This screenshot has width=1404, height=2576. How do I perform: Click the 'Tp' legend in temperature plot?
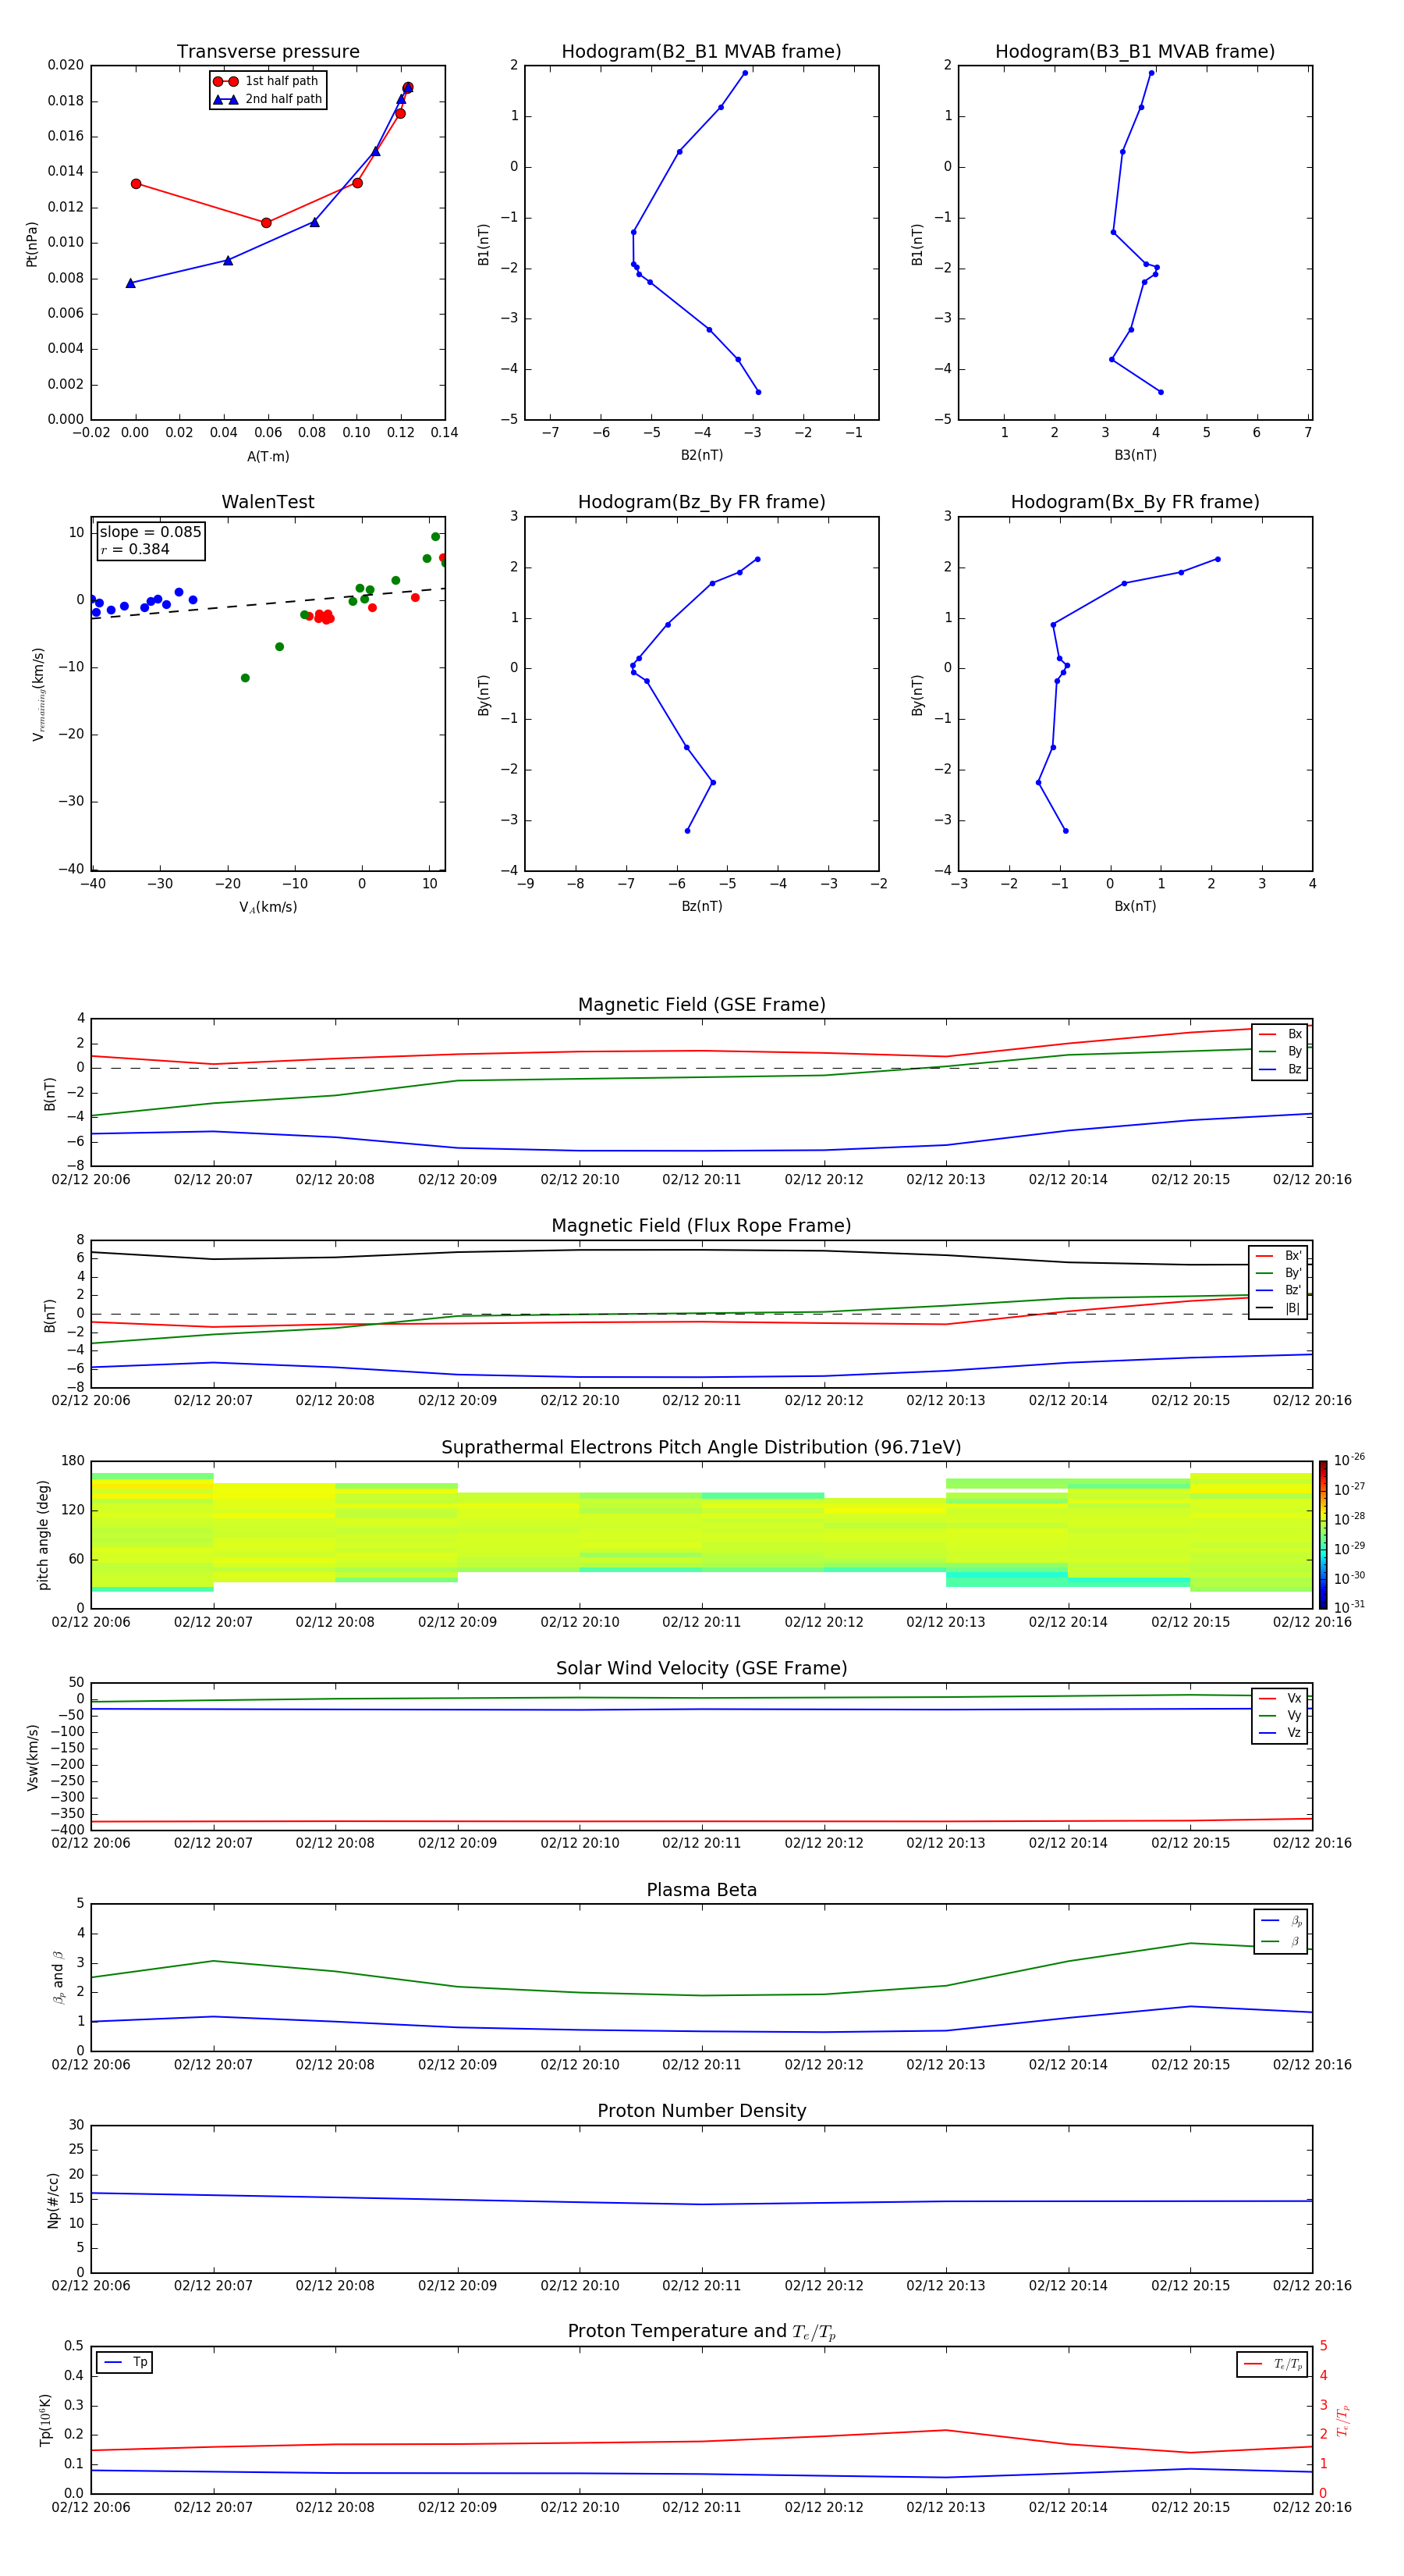click(125, 2363)
